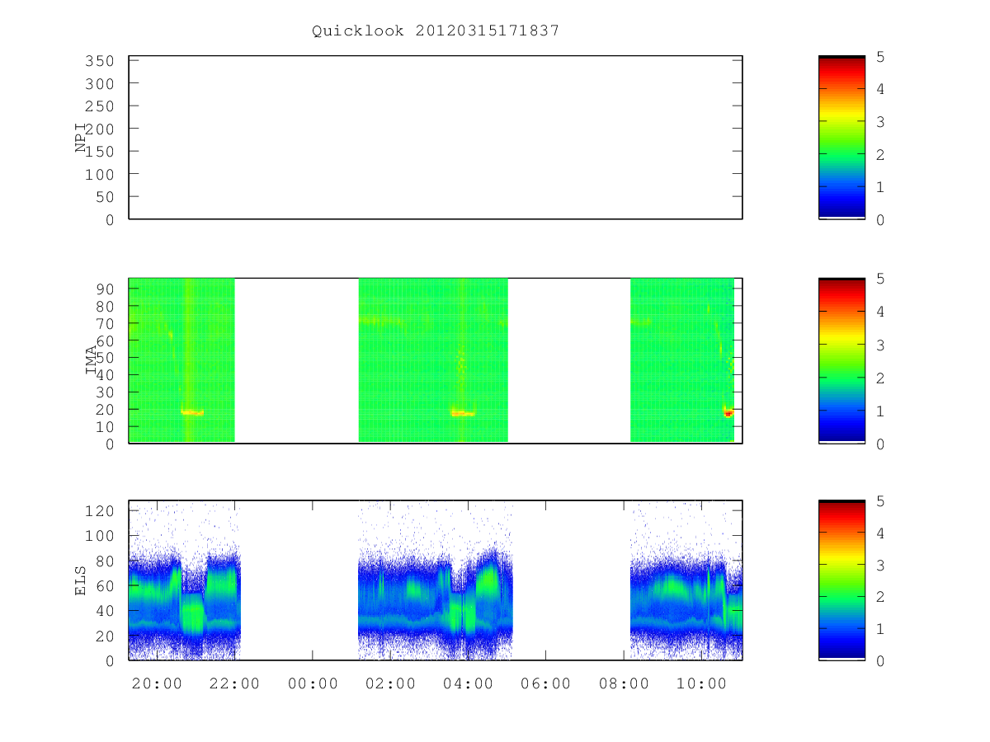Click inside the empty NPI plot area
Screen dimensions: 990x742
436,138
